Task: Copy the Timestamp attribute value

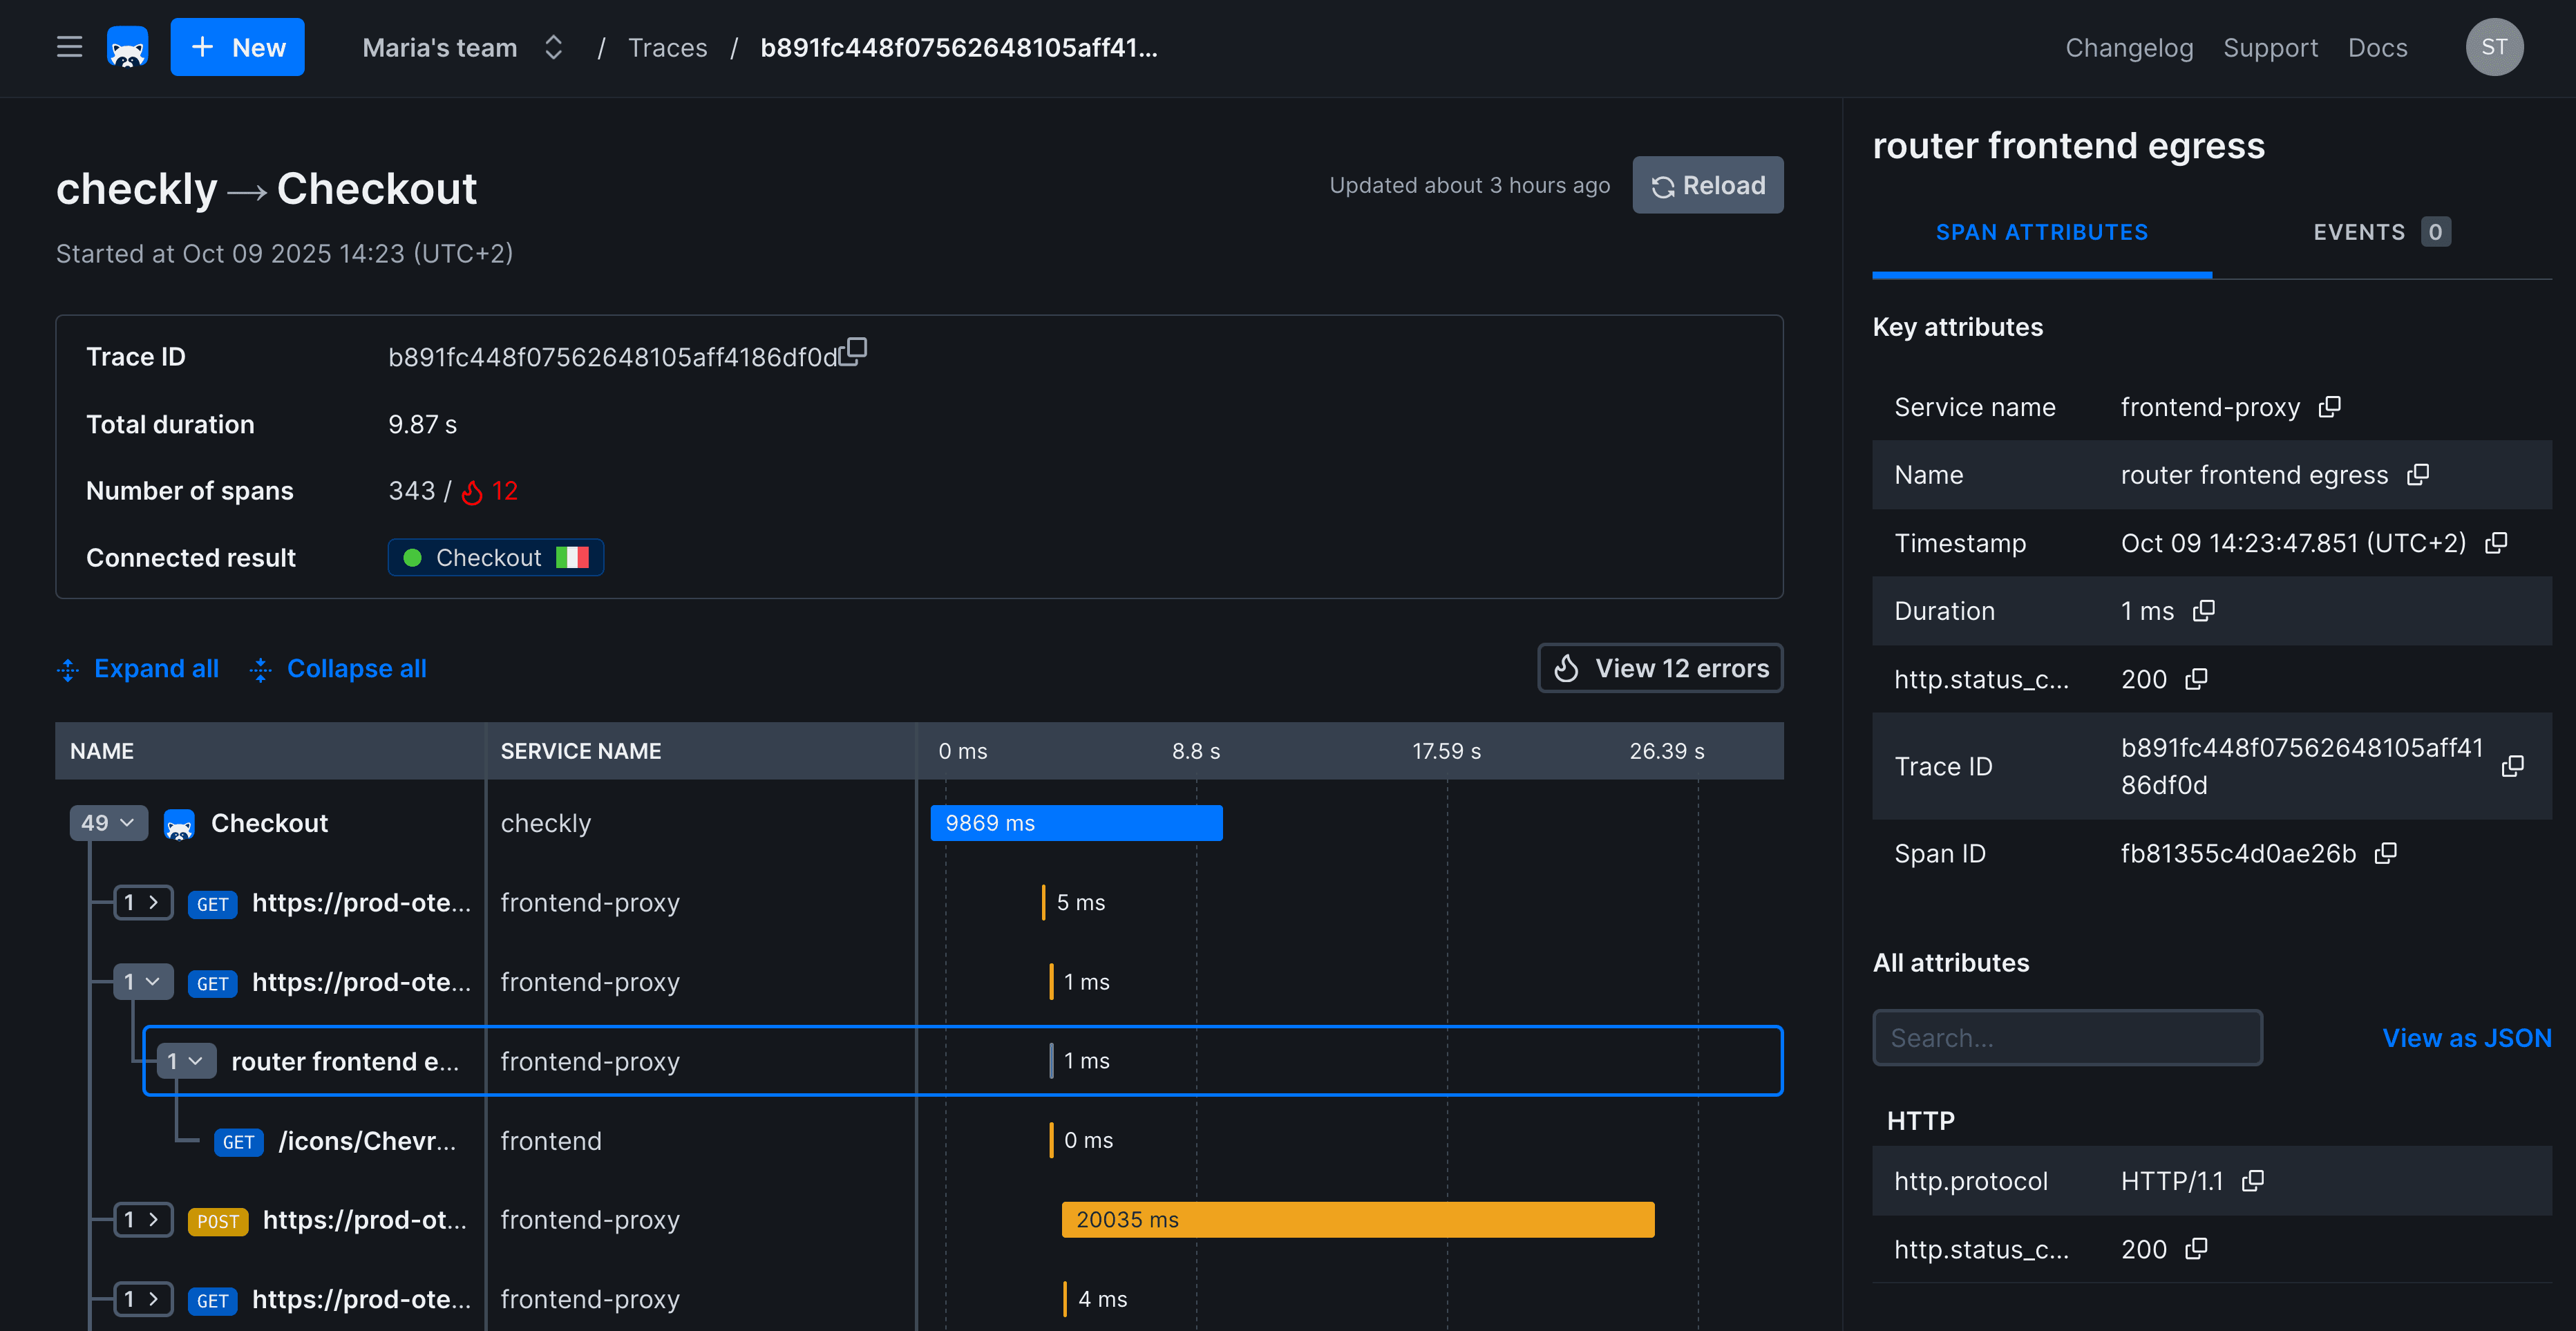Action: 2496,543
